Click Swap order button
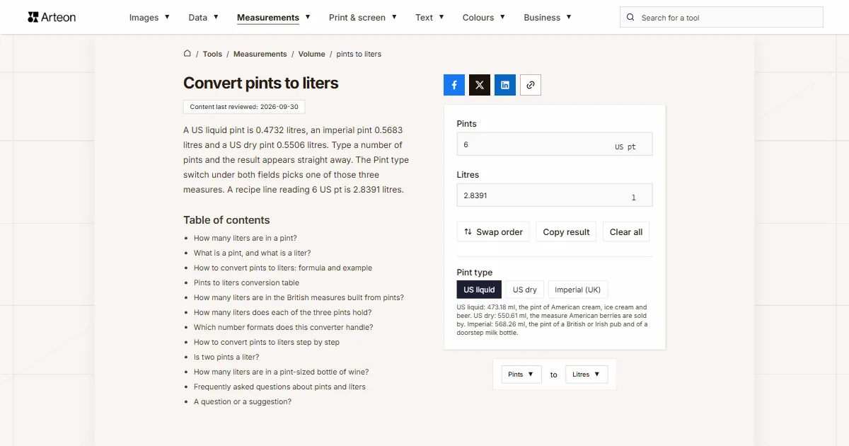 (x=493, y=232)
